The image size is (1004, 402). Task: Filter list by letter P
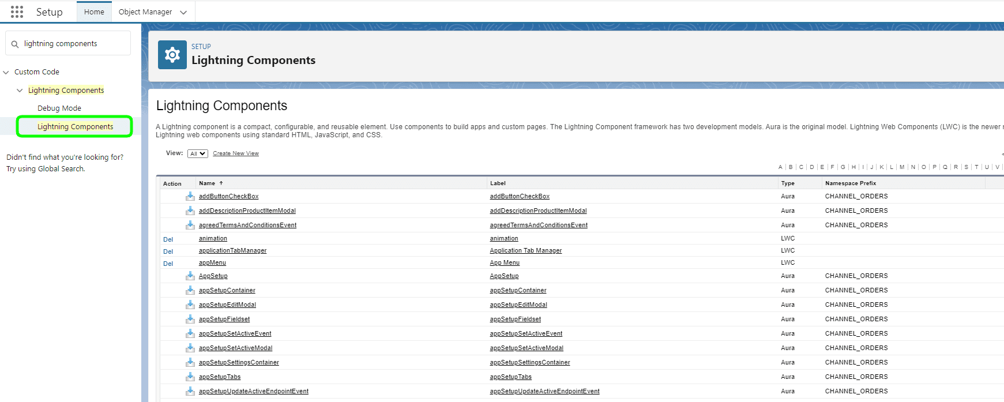[934, 167]
